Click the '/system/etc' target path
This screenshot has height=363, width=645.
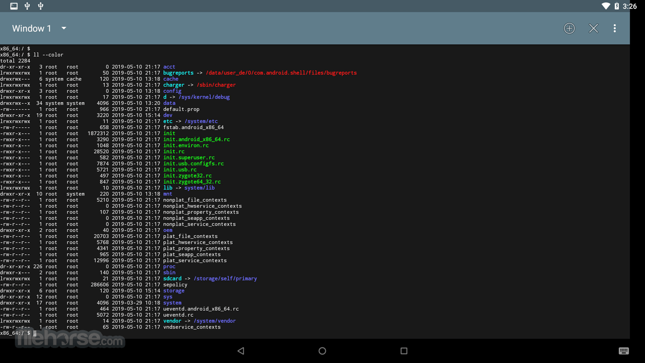201,121
